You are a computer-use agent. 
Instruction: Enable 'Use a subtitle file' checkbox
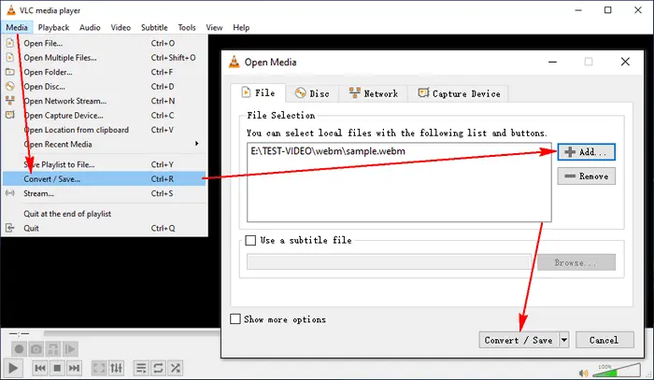tap(250, 240)
